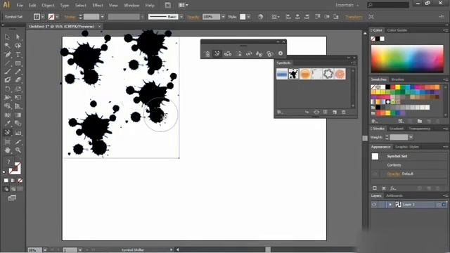Open stroke weight dropdown in control bar
Image resolution: width=450 pixels, height=253 pixels.
point(102,17)
